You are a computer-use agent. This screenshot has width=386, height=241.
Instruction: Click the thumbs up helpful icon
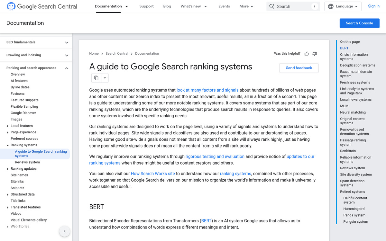pyautogui.click(x=307, y=54)
